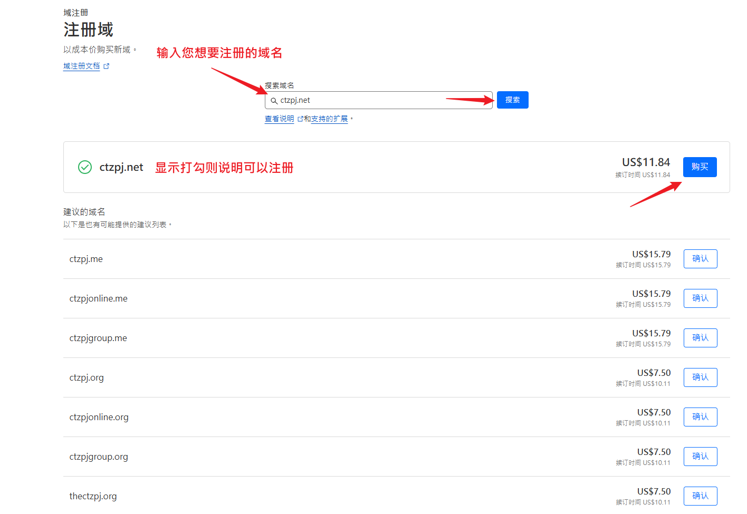Open the 支持的扩展 link

[329, 119]
